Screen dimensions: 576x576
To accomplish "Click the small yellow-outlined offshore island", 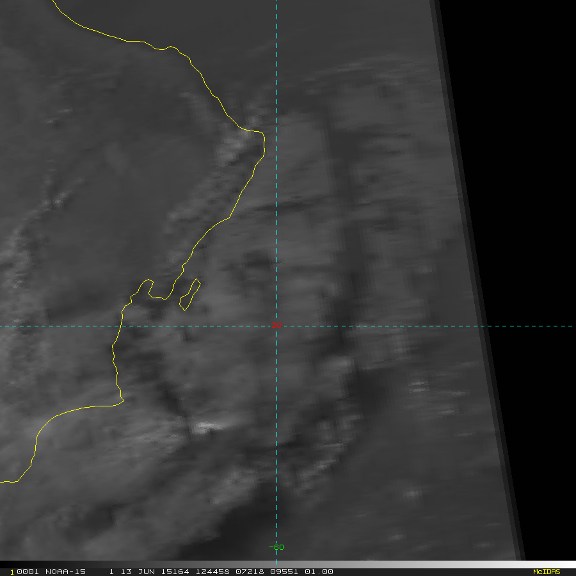I will pos(190,294).
